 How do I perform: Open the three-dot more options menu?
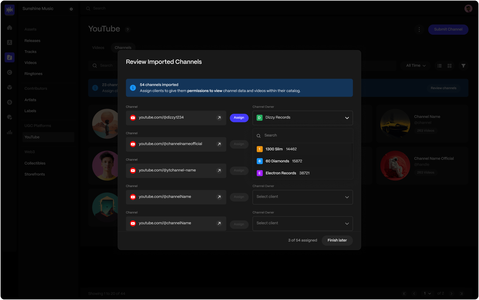pyautogui.click(x=419, y=30)
